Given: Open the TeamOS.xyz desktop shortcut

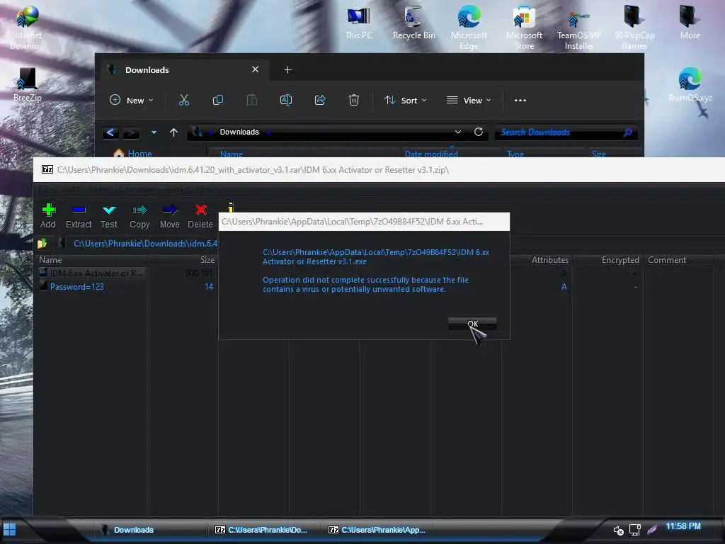Looking at the screenshot, I should [690, 85].
